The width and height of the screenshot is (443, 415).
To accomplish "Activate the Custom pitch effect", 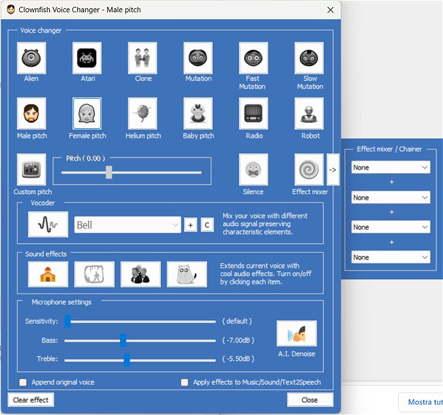I will 31,169.
